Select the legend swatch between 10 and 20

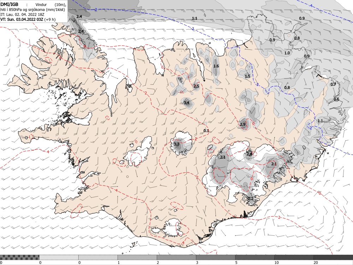pos(294,257)
